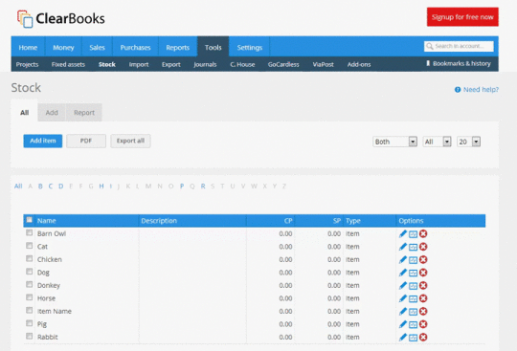517x351 pixels.
Task: Check the Rabbit row checkbox
Action: point(30,336)
